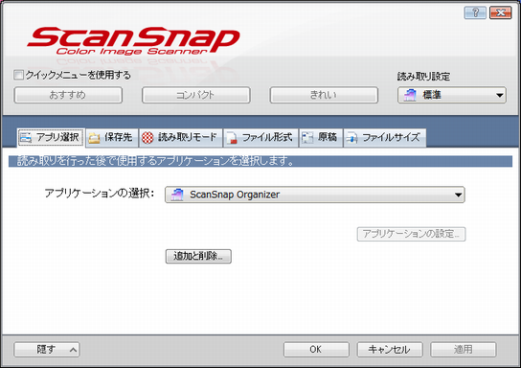
Task: Expand the アプリケーションの選択 dropdown arrow
Action: click(x=458, y=195)
